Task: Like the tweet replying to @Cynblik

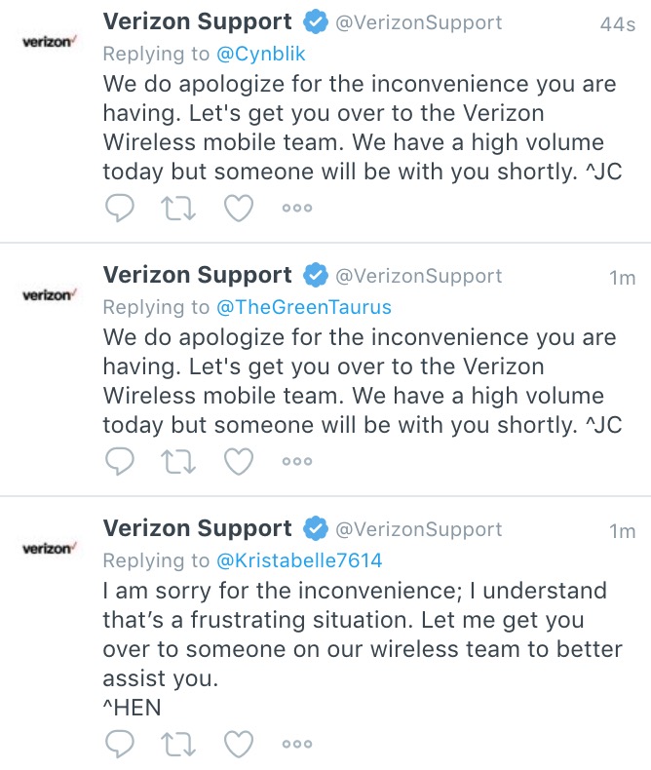Action: [x=239, y=207]
